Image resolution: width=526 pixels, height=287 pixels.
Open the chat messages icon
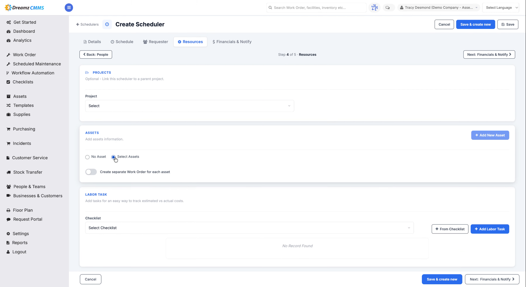(387, 8)
